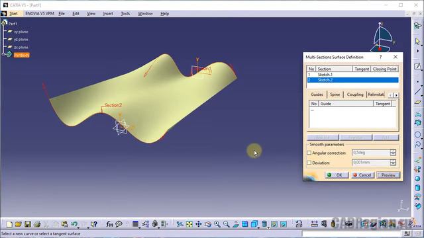Click Swap Visible Space icon

point(284,224)
